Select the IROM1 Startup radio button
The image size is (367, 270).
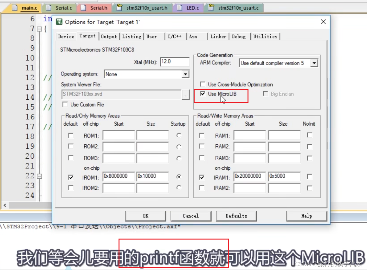(178, 177)
